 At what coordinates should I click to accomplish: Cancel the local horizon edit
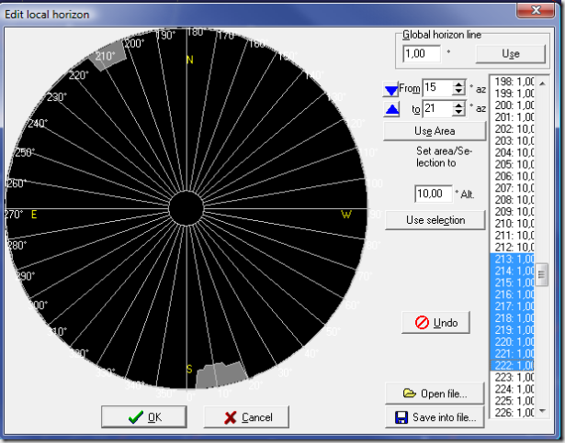(245, 416)
